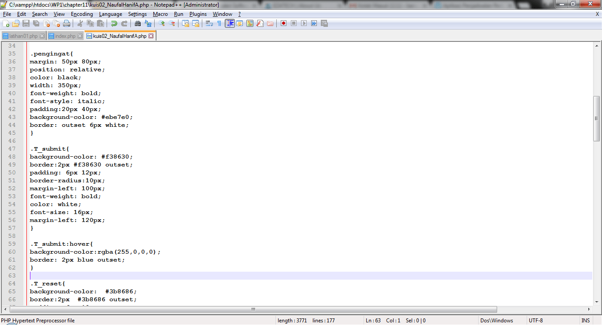Click the Dos\Windows line ending status field
This screenshot has width=602, height=325.
[502, 321]
